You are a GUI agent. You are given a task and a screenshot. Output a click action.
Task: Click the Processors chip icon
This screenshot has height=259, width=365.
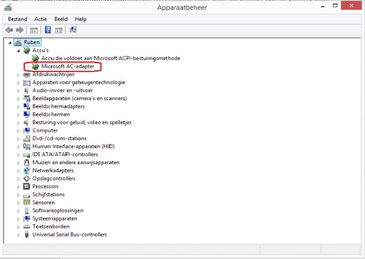point(27,187)
